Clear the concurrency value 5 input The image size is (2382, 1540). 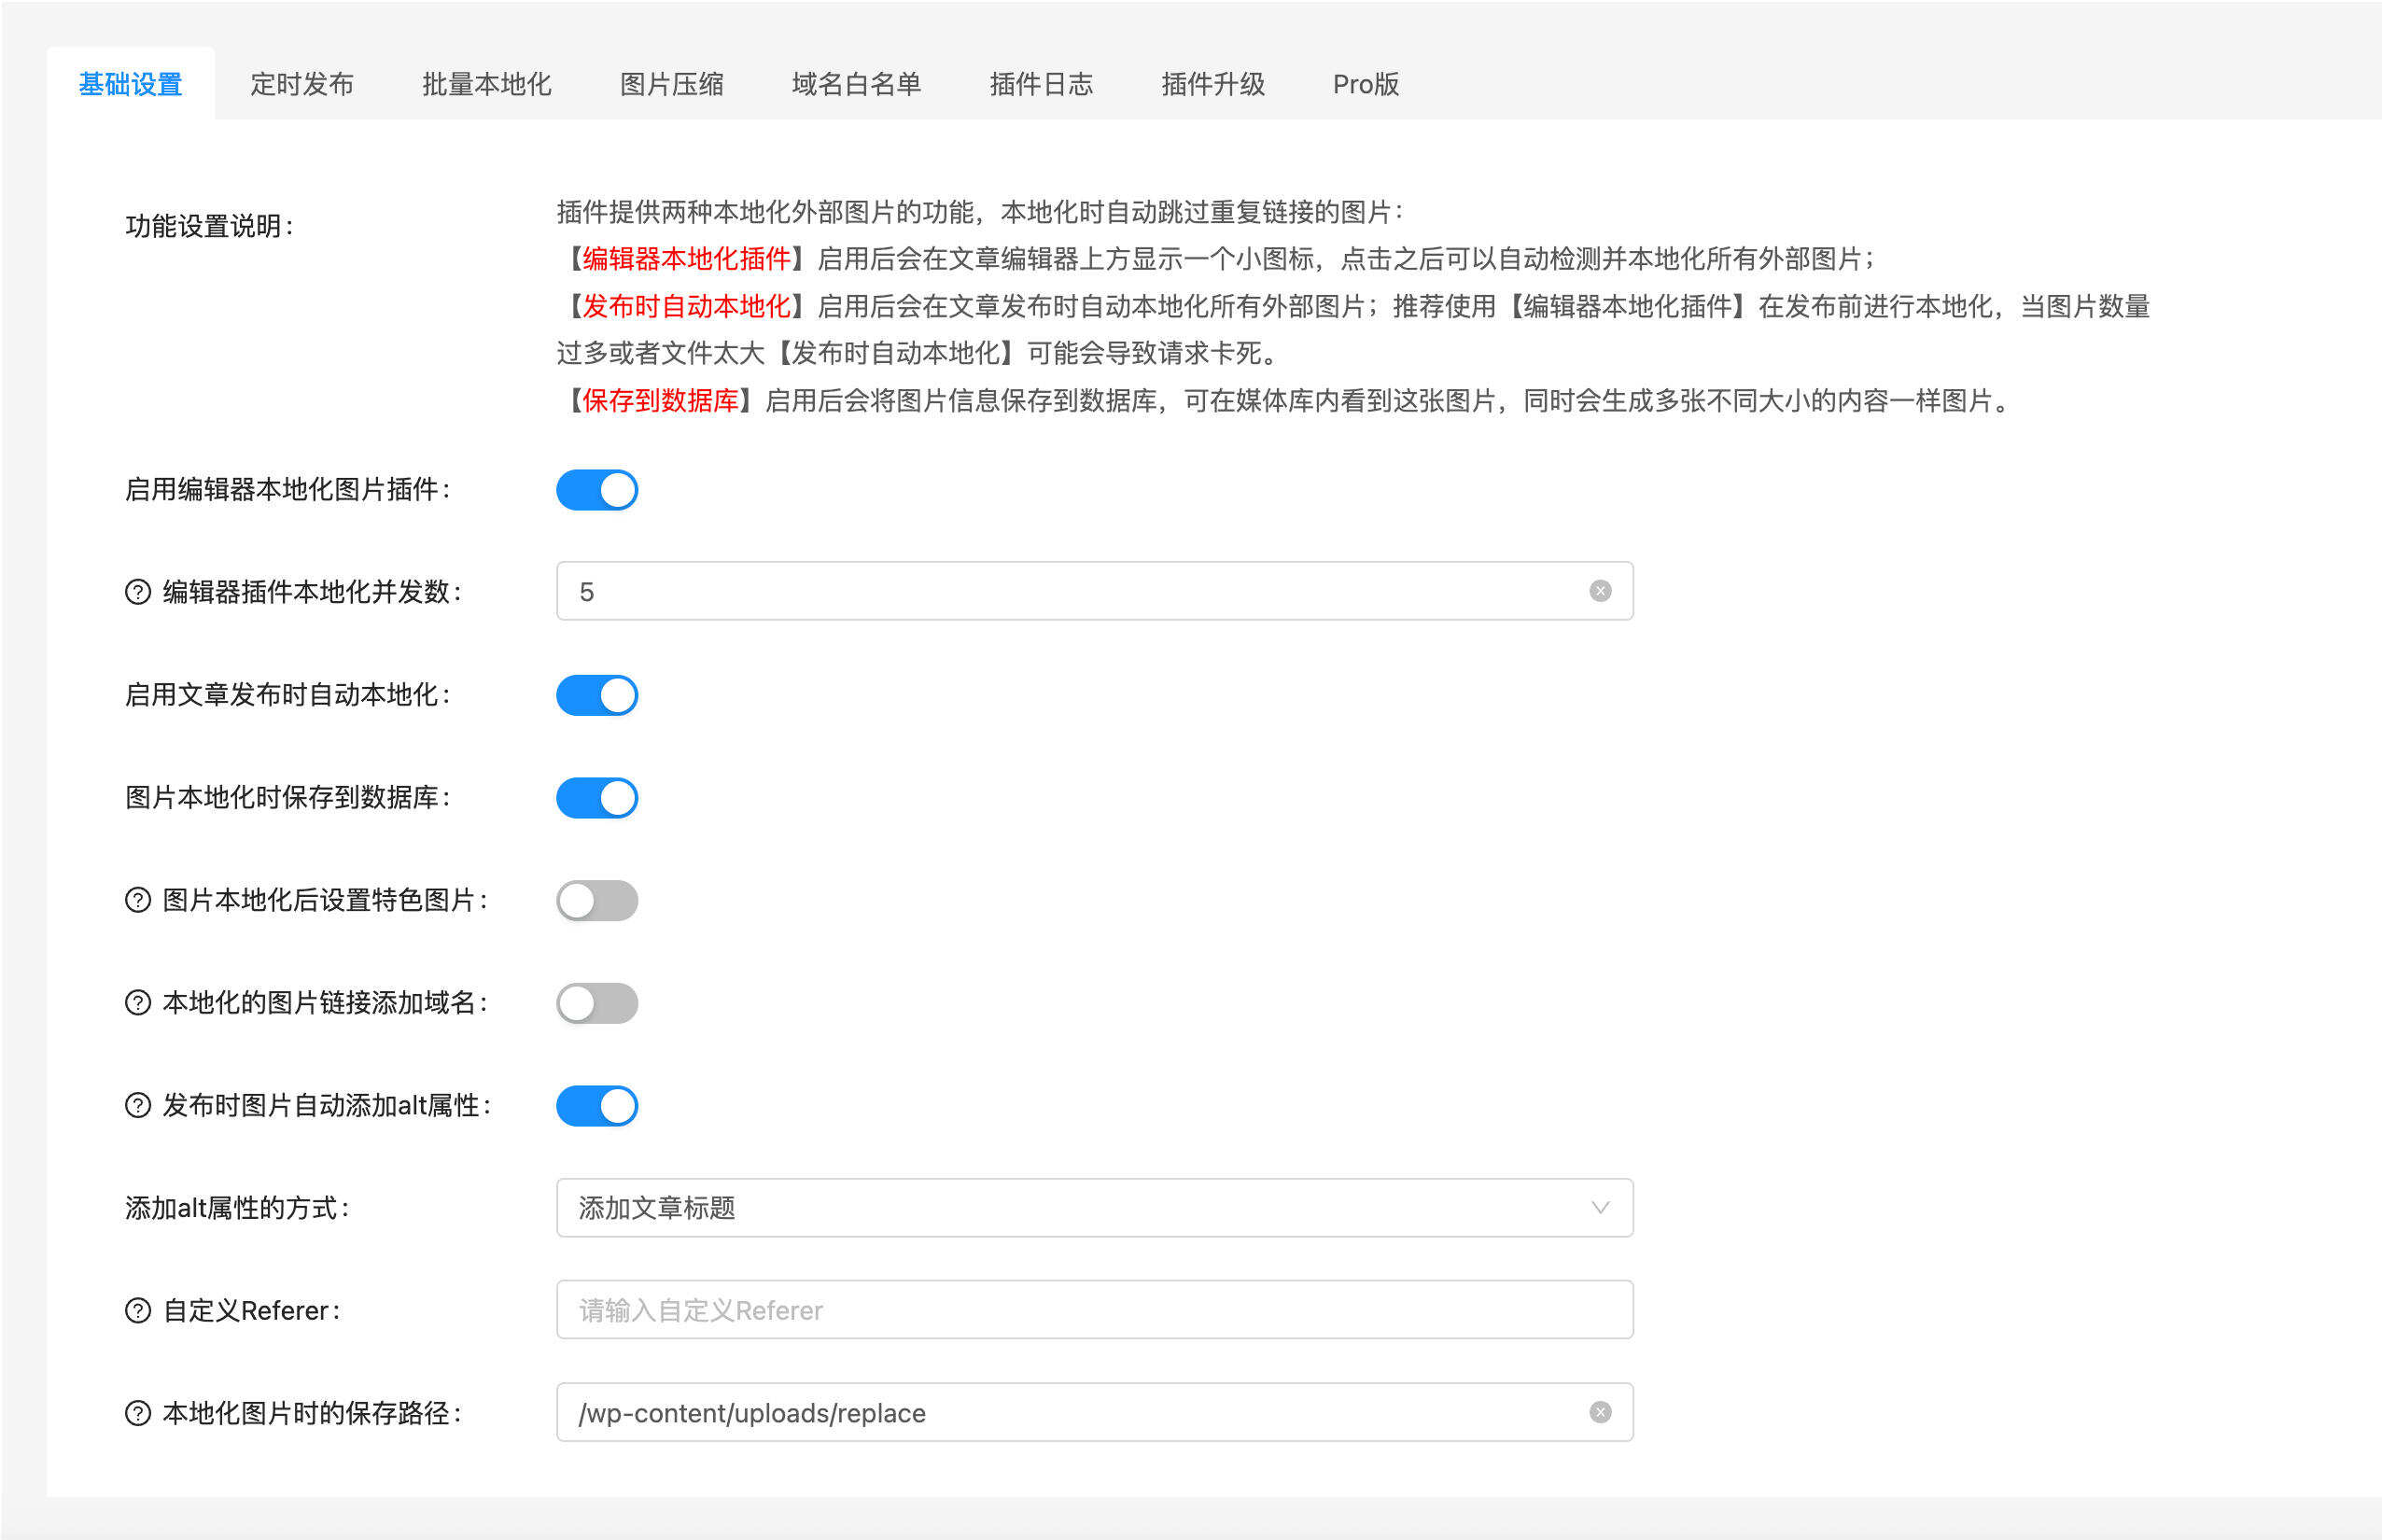tap(1600, 590)
